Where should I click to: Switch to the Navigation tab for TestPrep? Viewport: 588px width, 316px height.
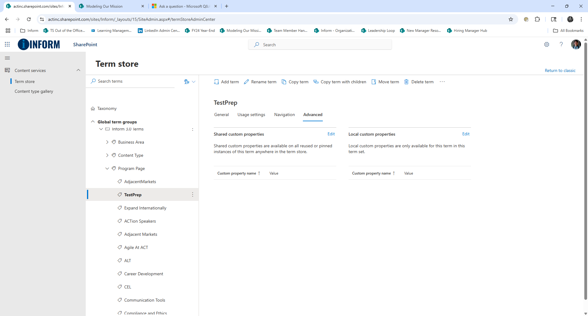[x=285, y=115]
